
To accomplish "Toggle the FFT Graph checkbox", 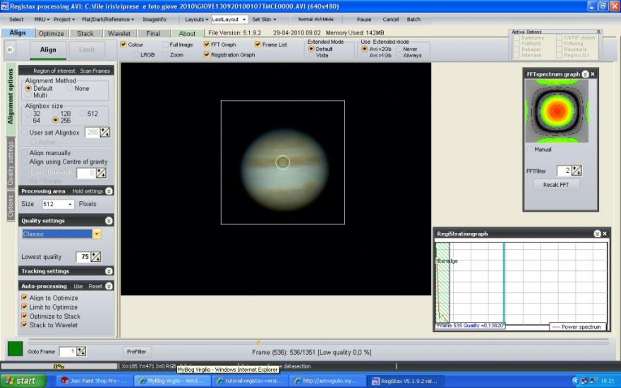I will point(207,44).
